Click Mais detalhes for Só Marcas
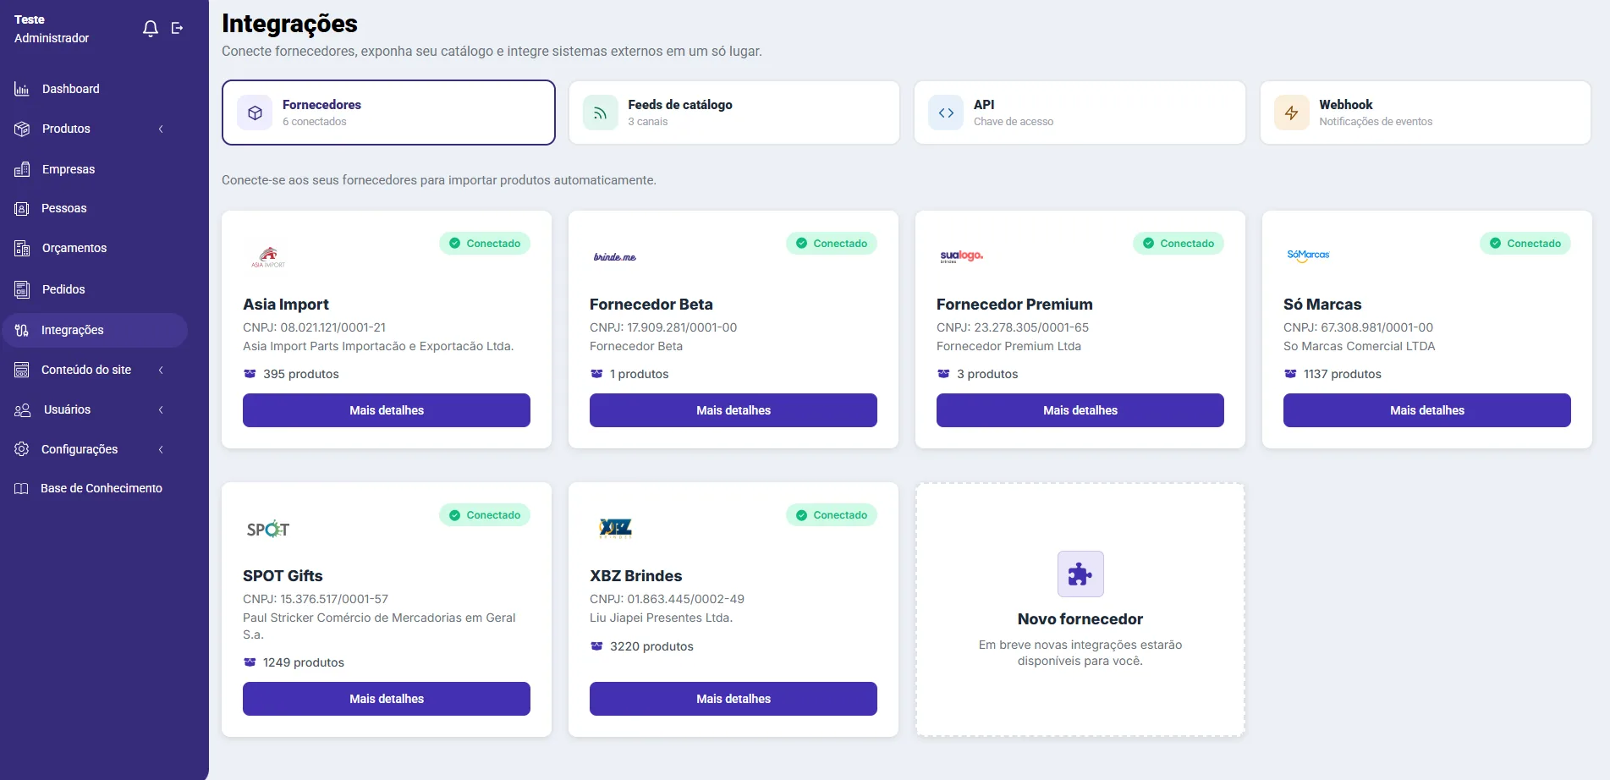 [x=1427, y=410]
